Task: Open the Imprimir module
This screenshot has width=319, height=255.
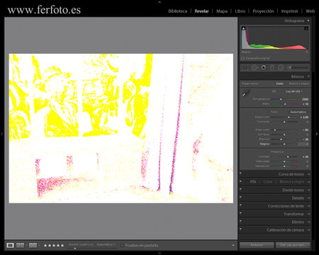Action: pos(289,11)
